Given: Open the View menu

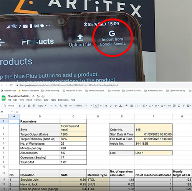Looking at the screenshot, I should coord(22,100).
